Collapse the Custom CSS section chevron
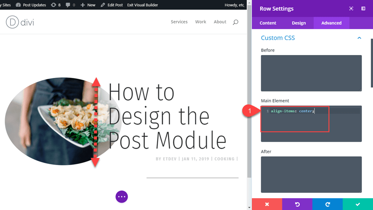 coord(359,38)
